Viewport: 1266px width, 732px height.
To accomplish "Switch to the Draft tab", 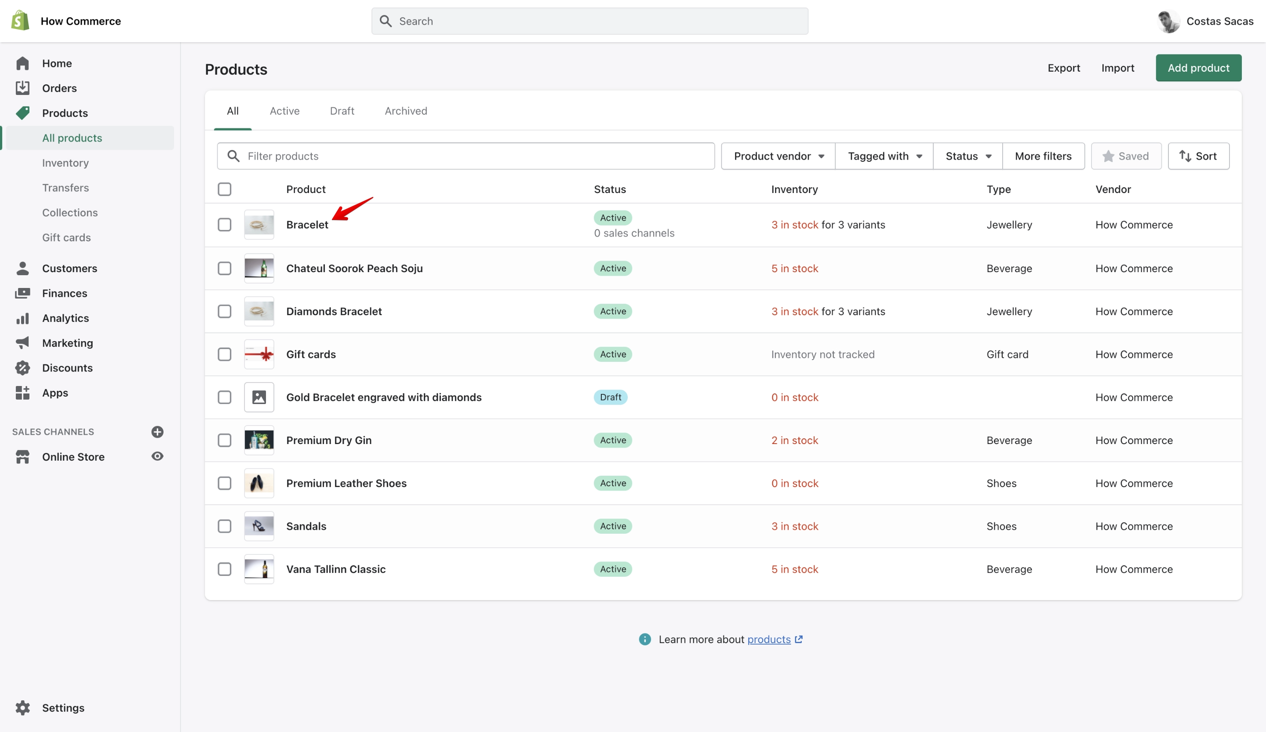I will pyautogui.click(x=342, y=111).
